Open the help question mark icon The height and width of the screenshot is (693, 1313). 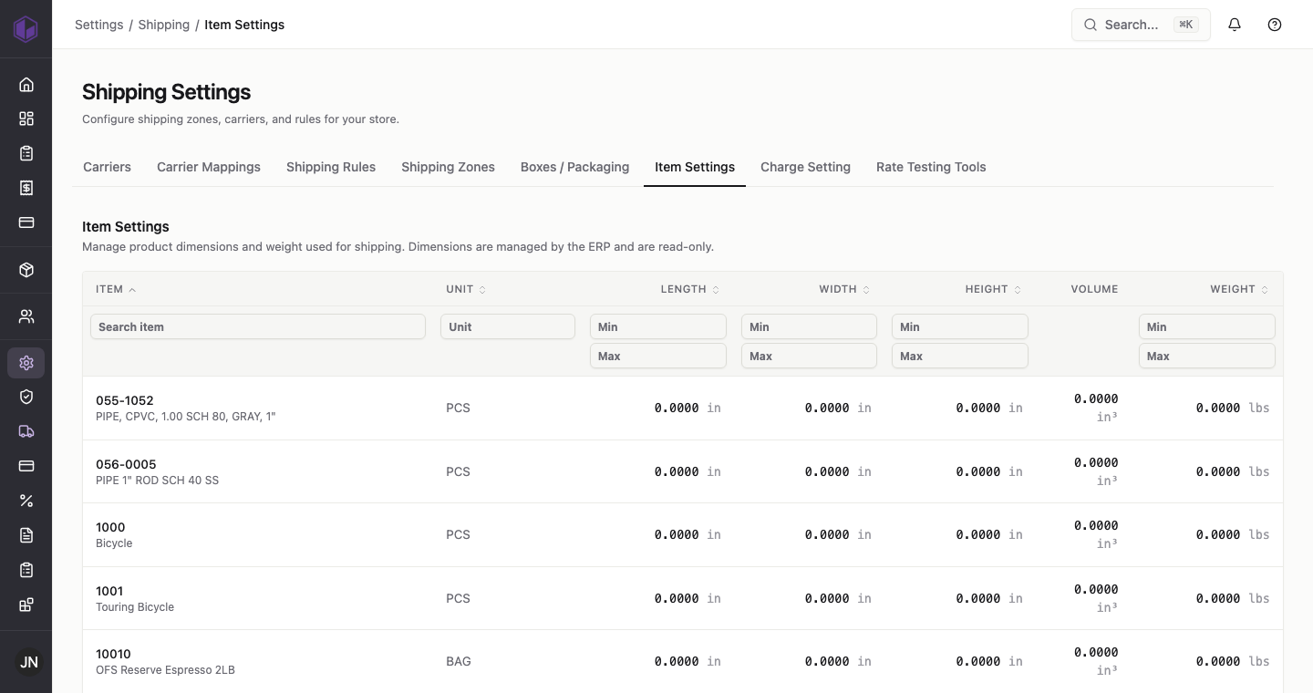(x=1275, y=25)
